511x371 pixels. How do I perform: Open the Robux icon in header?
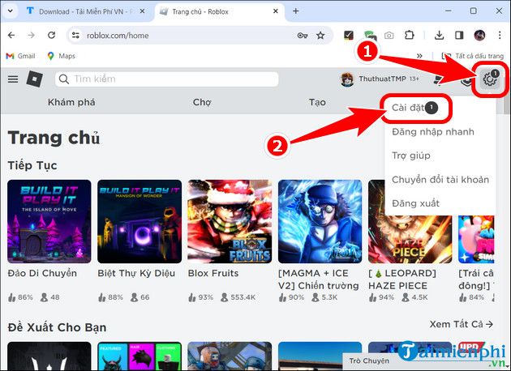tap(466, 79)
